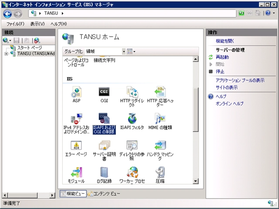279x209 pixels.
Task: Open the 表示(V) menu
Action: coord(37,24)
